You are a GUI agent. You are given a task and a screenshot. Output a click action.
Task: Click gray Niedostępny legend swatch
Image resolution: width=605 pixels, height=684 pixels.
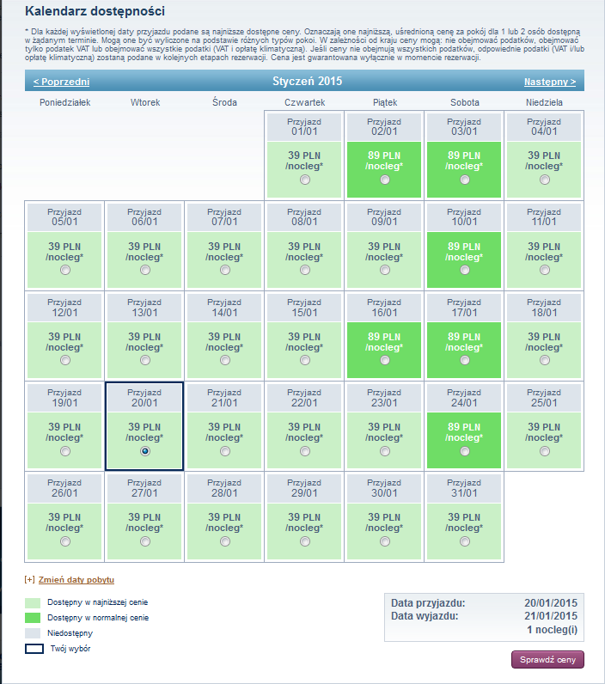[33, 633]
